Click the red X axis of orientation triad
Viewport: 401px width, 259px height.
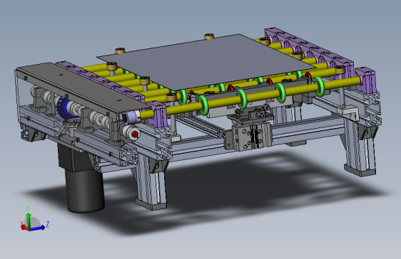[x=24, y=227]
